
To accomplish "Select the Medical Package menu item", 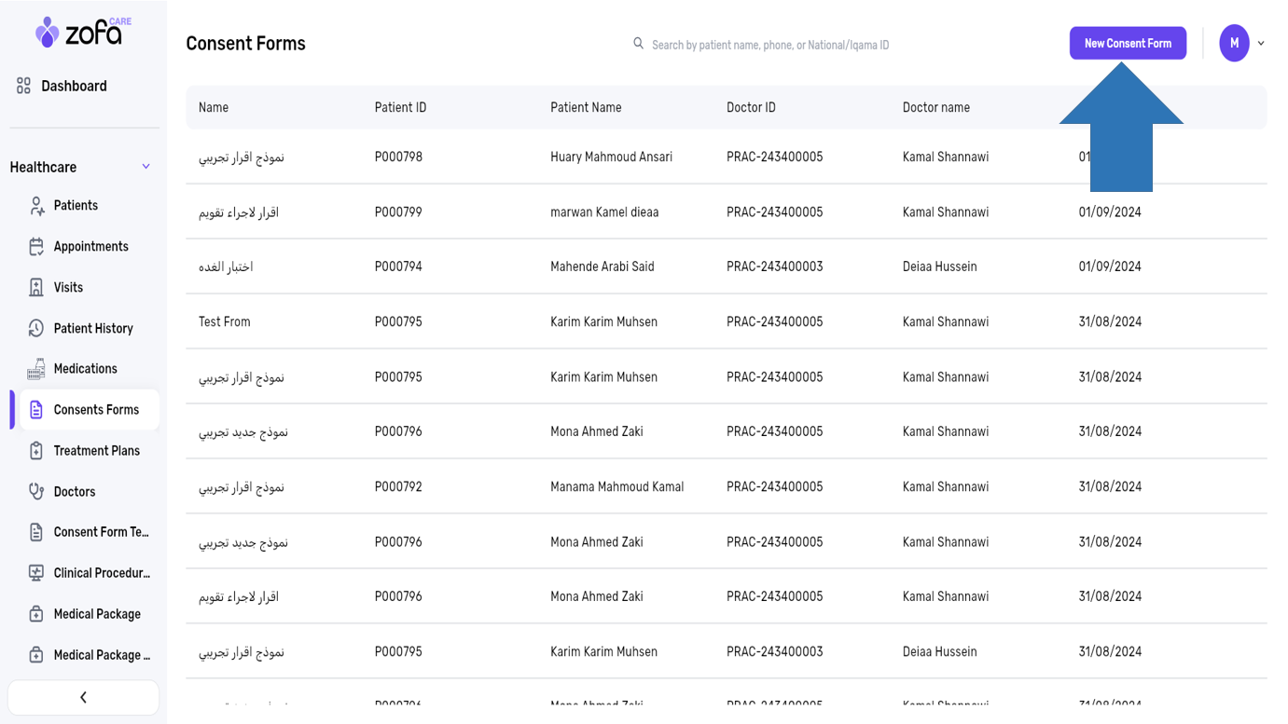I will 97,614.
